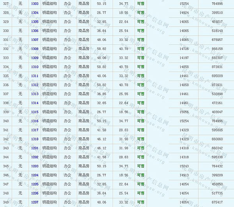Open room 1303 link
The height and width of the screenshot is (207, 234).
point(35,4)
